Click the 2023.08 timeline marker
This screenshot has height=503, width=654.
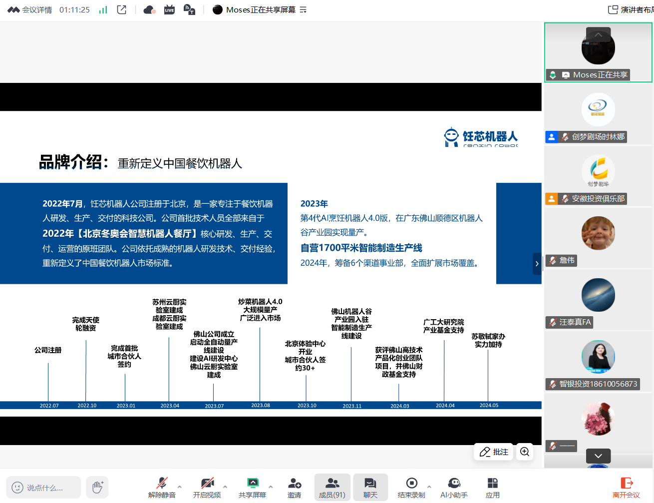point(261,405)
